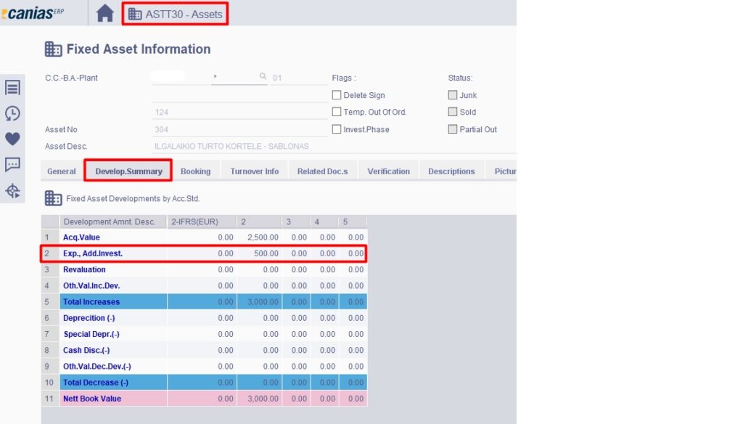Click the Canias ERP logo
This screenshot has height=424, width=743.
click(33, 13)
